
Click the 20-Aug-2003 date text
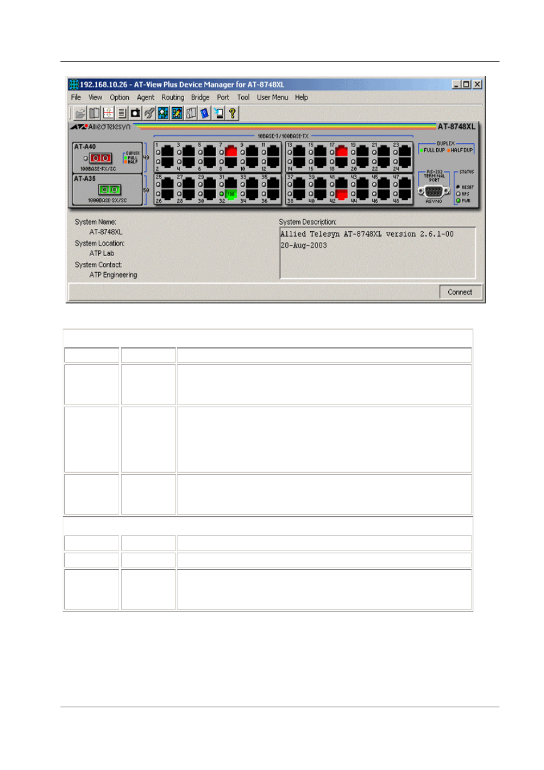[304, 245]
